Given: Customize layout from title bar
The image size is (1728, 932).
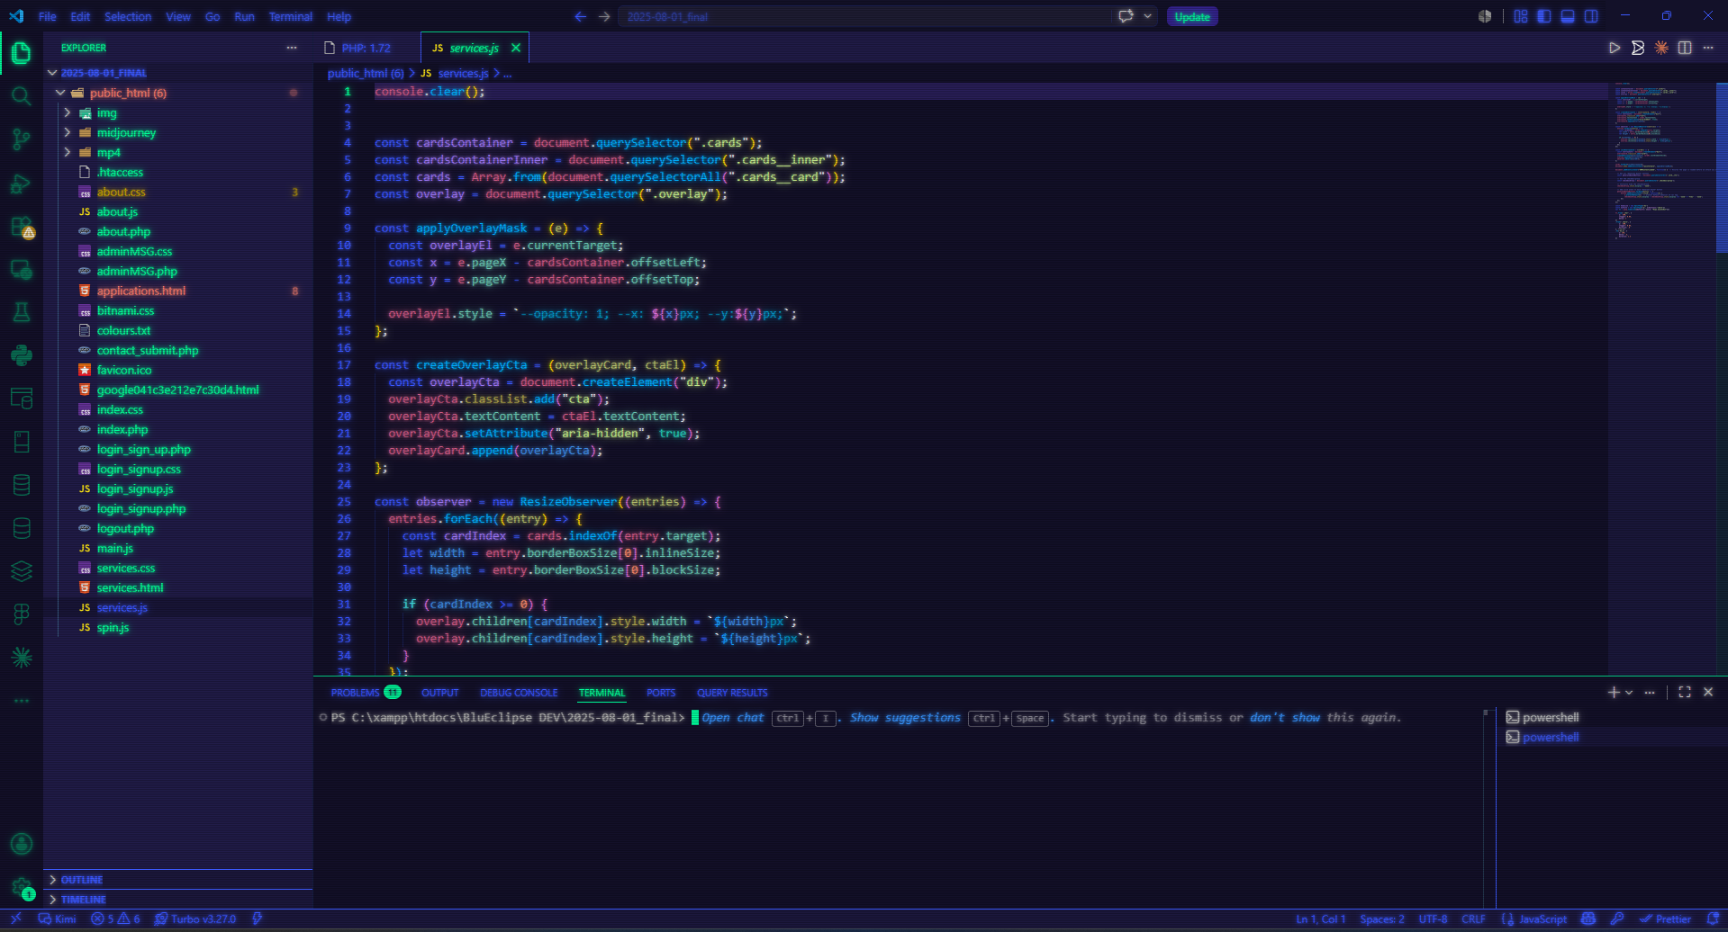Looking at the screenshot, I should pyautogui.click(x=1521, y=16).
